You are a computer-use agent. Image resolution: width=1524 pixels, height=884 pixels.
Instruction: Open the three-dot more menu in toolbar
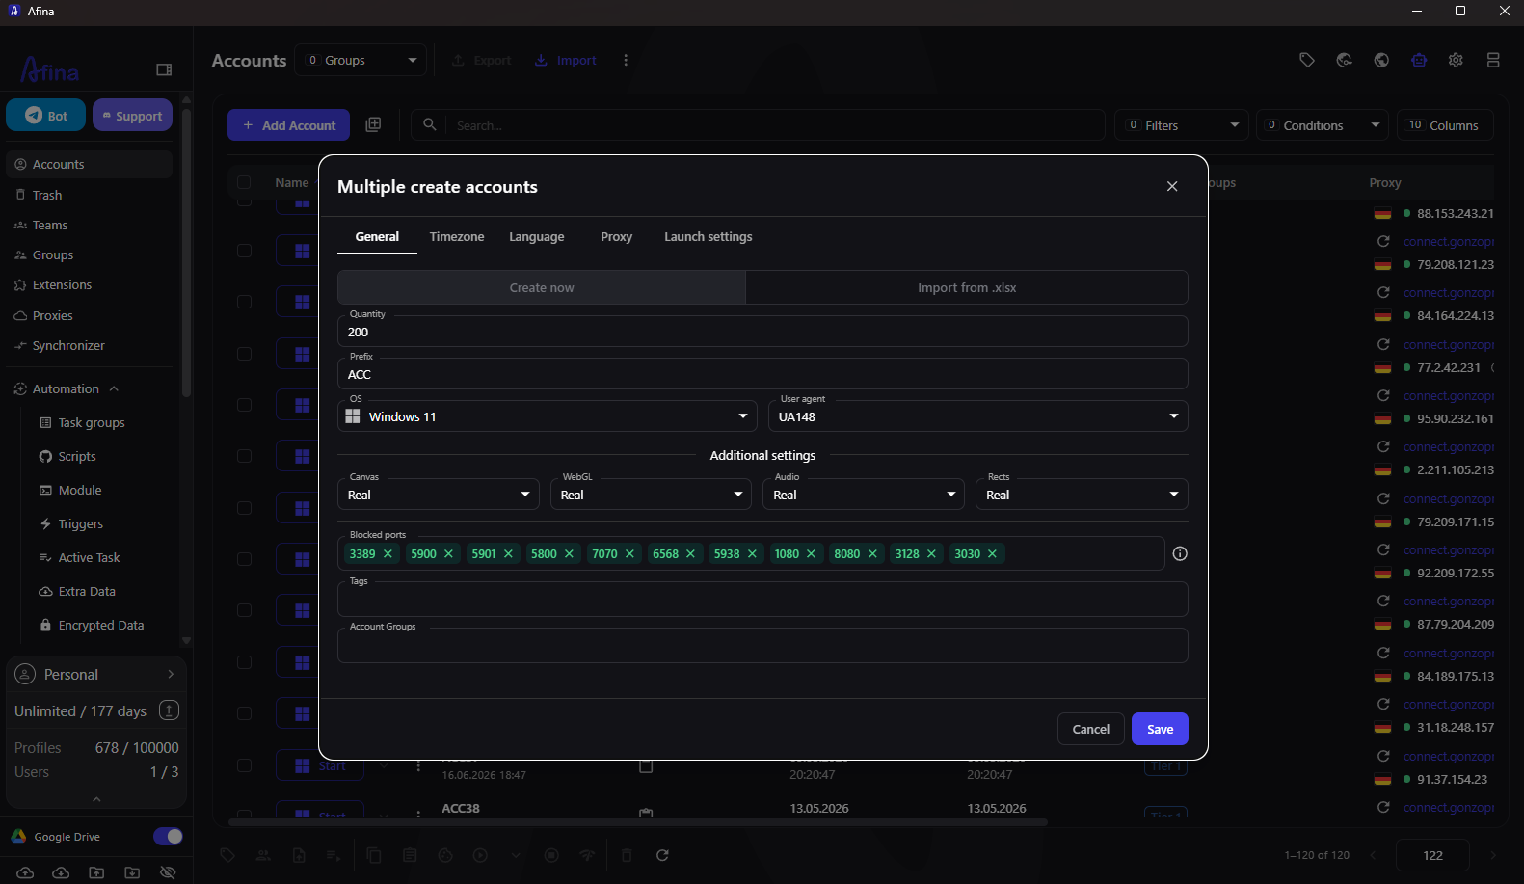(x=626, y=60)
